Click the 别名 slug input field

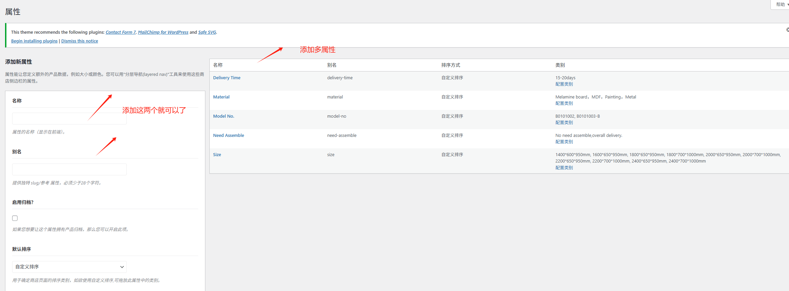(x=69, y=170)
